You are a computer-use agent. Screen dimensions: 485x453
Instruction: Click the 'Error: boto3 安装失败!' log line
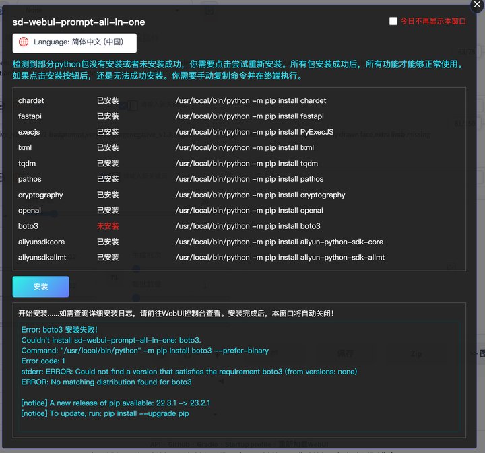59,330
